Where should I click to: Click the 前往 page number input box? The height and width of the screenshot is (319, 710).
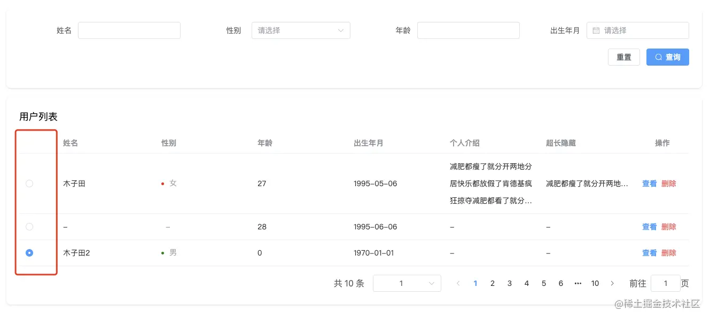665,283
